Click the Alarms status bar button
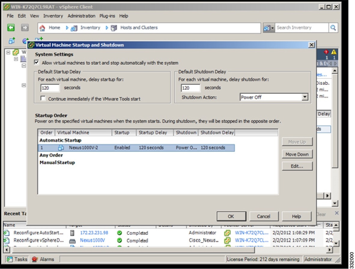This screenshot has height=269, width=355. coord(44,259)
